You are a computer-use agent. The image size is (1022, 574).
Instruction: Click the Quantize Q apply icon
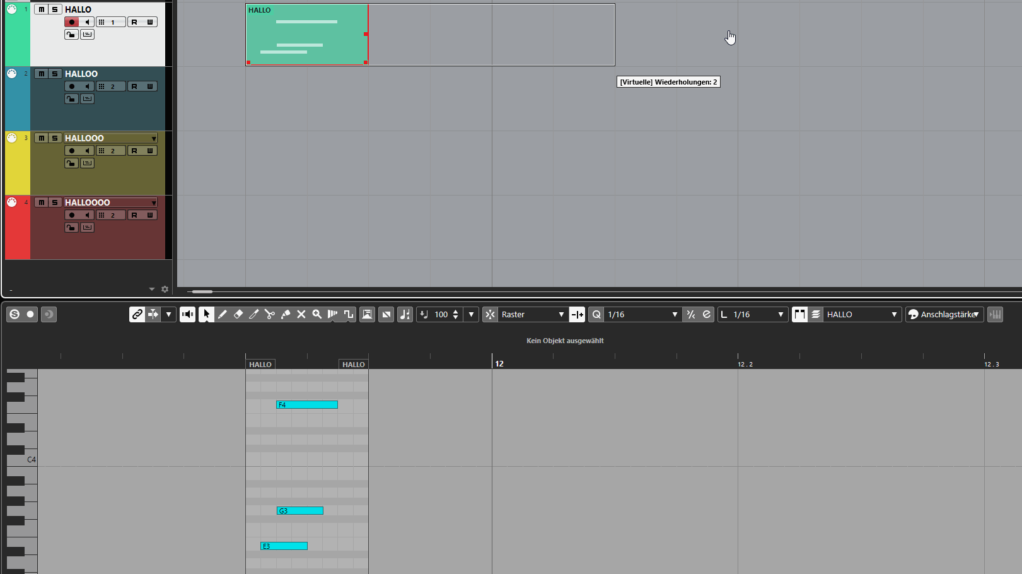pos(596,314)
